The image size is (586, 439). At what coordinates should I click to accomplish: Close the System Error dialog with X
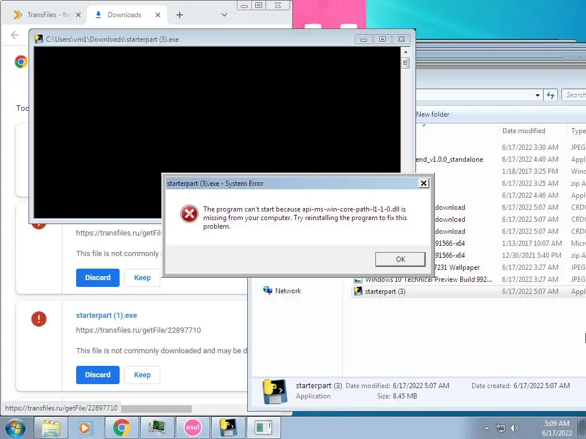423,183
